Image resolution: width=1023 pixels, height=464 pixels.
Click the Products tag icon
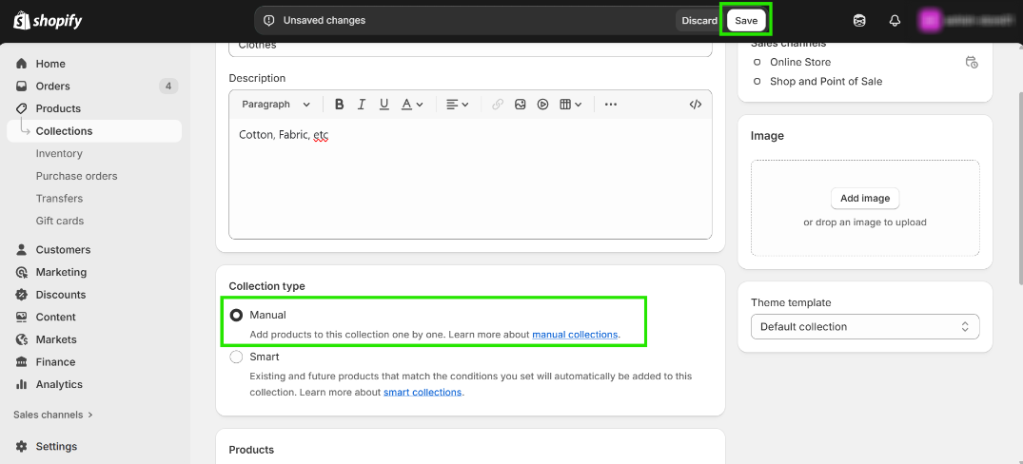pyautogui.click(x=22, y=108)
